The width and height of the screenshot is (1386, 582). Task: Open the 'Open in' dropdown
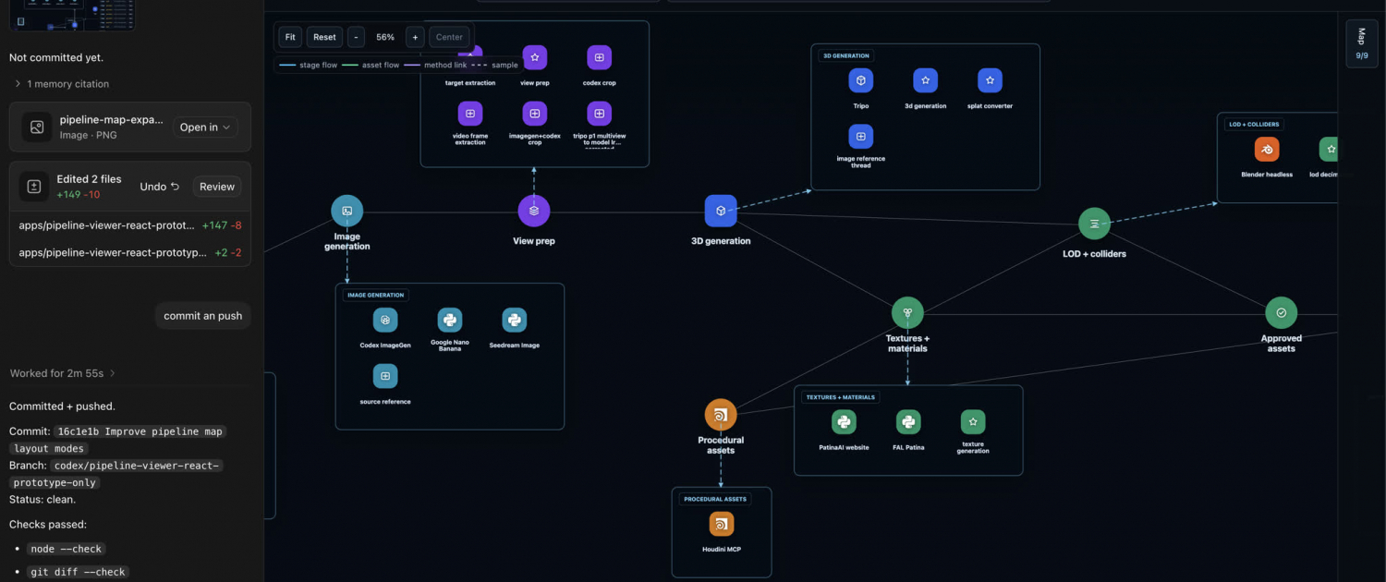coord(205,127)
